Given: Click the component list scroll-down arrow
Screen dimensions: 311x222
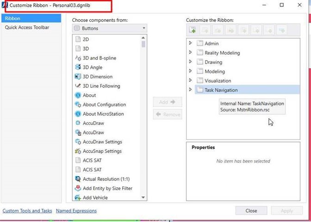Looking at the screenshot, I should (143, 197).
